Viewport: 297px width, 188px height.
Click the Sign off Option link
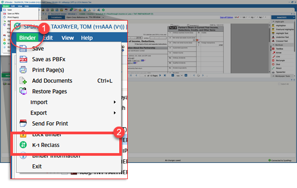(x=226, y=17)
